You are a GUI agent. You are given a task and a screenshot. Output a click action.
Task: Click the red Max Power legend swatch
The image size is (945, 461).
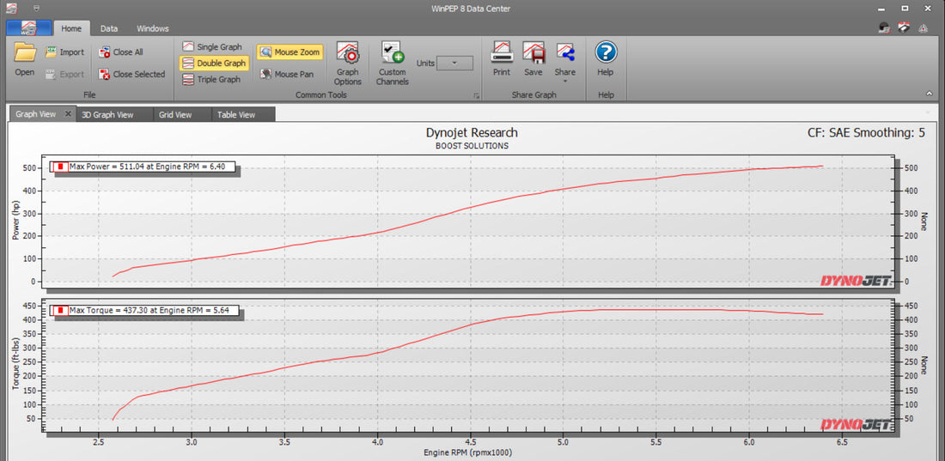click(x=61, y=167)
